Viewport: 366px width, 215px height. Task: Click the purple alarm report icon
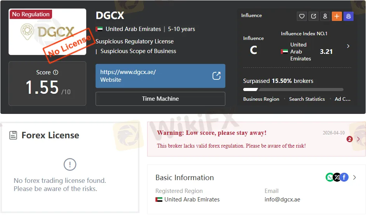pyautogui.click(x=349, y=16)
